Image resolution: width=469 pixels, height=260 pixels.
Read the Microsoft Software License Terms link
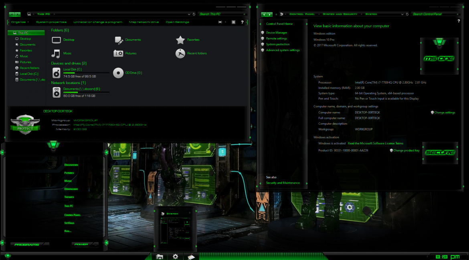click(375, 143)
